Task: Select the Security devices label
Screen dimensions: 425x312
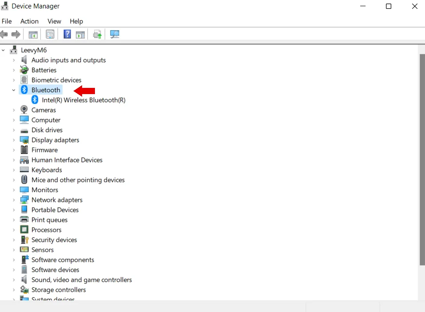Action: pos(54,240)
